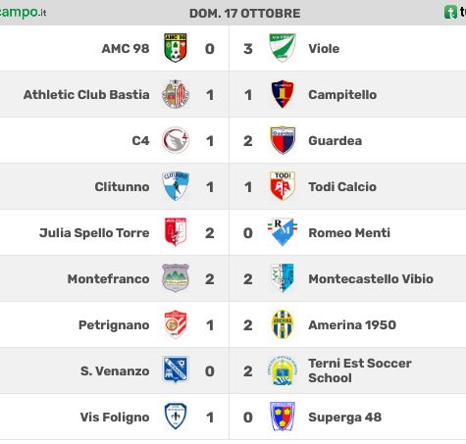Open the Athletic Club Bastia team name
The width and height of the screenshot is (466, 444).
(86, 95)
